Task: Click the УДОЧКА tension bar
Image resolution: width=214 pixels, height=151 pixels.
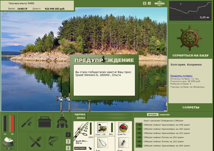Action: click(109, 114)
